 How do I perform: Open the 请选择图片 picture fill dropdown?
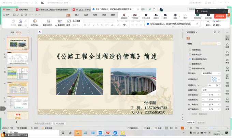[212, 73]
